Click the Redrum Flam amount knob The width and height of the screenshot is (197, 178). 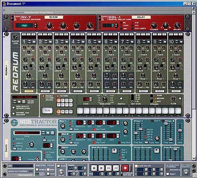[x=173, y=99]
